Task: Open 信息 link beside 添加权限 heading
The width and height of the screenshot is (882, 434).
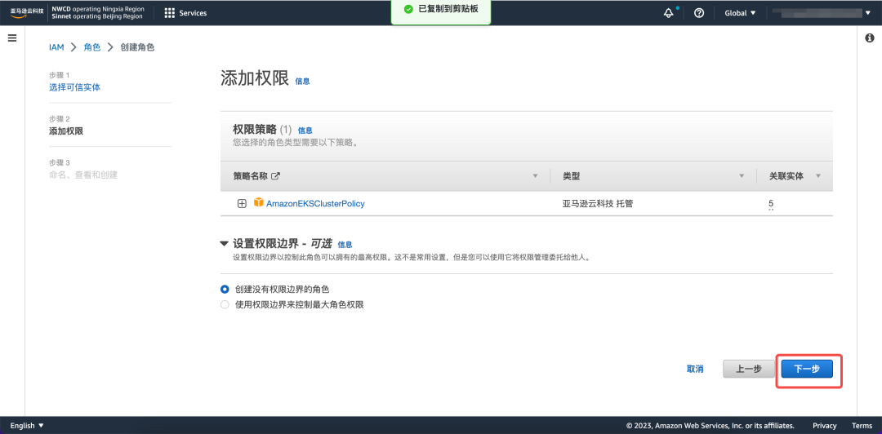Action: [303, 81]
